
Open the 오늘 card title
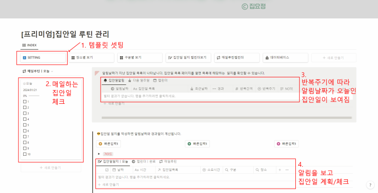(27, 84)
